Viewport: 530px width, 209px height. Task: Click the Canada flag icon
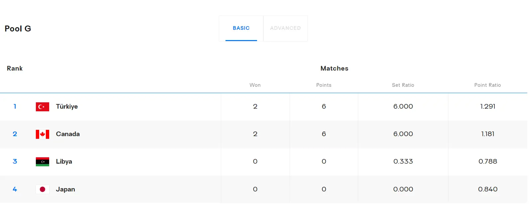[43, 134]
